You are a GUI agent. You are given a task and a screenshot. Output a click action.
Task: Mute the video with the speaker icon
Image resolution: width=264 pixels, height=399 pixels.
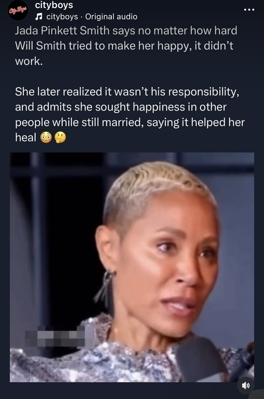[x=246, y=386]
